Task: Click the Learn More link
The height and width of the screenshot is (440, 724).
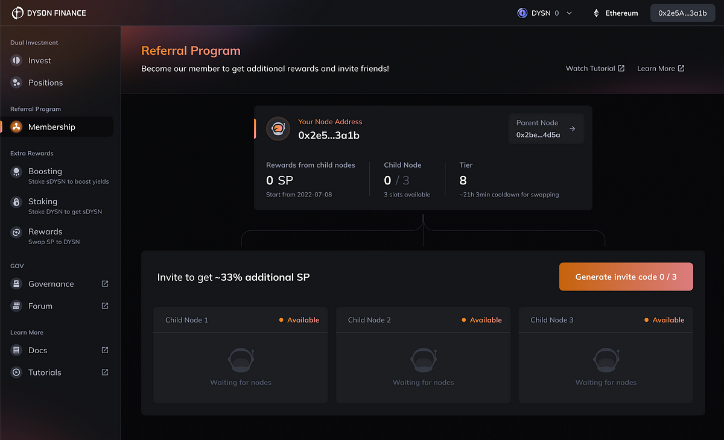Action: click(660, 68)
